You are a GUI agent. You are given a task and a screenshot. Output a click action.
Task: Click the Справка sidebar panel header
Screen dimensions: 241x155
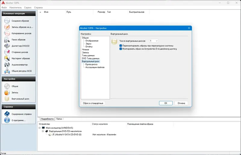coord(19,107)
